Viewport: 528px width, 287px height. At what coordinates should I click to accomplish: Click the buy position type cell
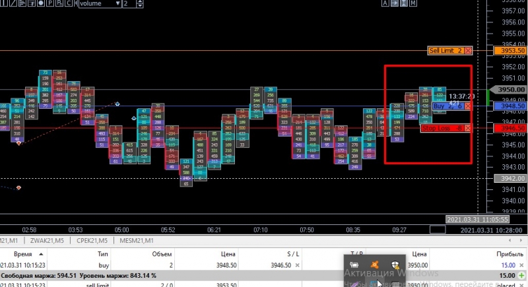104,265
